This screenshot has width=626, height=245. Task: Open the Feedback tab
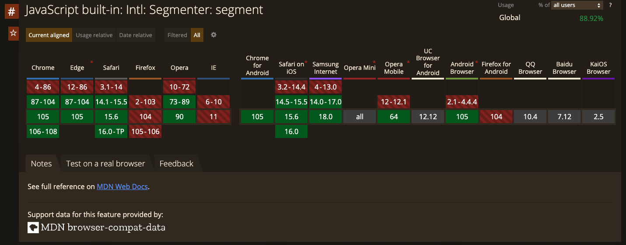point(176,163)
